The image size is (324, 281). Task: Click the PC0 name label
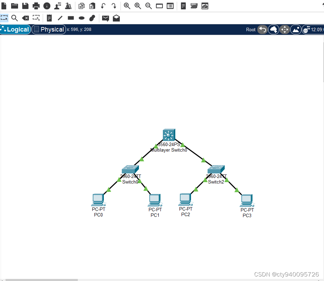[98, 215]
